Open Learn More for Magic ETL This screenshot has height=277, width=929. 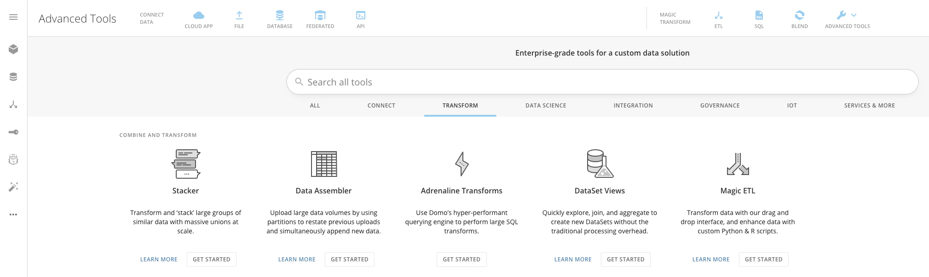coord(711,260)
